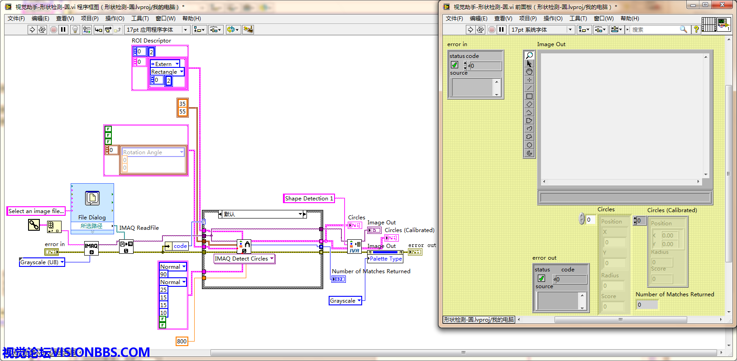Select the Zoom tool in Image Out palette
This screenshot has height=361, width=737.
point(529,56)
